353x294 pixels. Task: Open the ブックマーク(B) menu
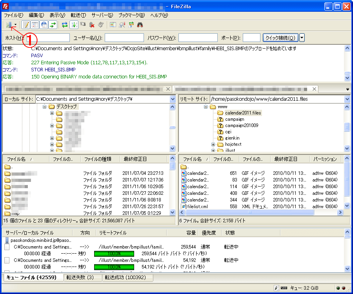point(131,15)
